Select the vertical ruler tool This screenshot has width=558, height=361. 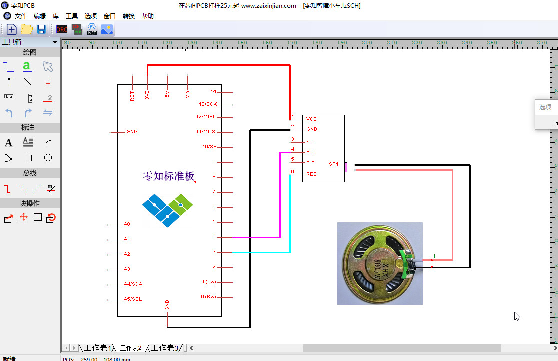(30, 98)
